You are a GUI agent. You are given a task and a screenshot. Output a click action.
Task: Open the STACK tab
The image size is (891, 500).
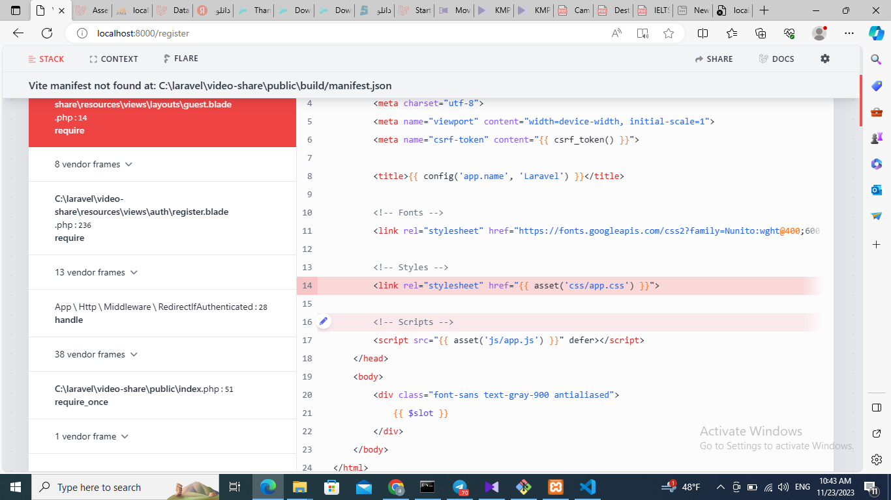tap(46, 59)
